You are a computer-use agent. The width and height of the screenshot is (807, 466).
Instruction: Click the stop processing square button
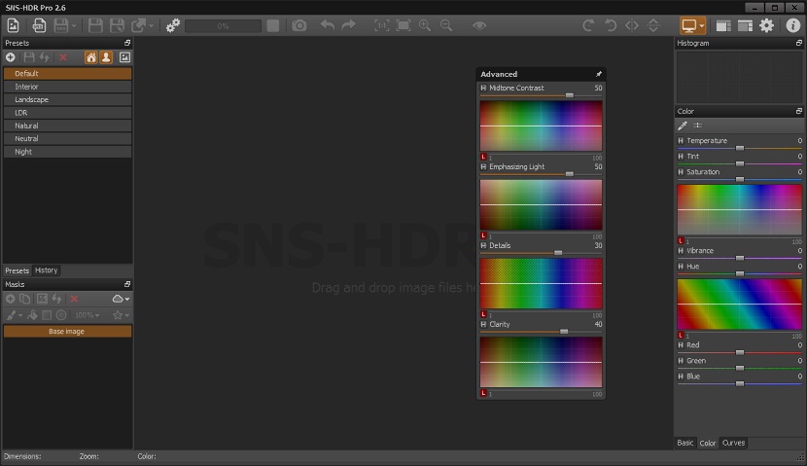pyautogui.click(x=273, y=25)
